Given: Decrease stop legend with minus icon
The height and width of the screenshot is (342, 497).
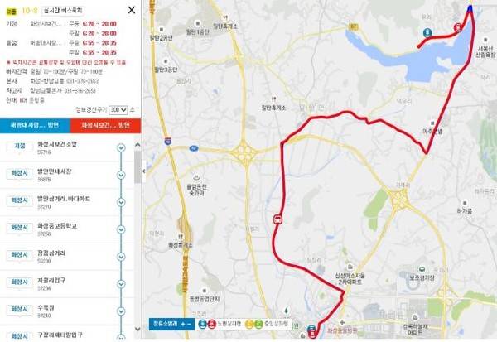Looking at the screenshot, I should click(189, 324).
